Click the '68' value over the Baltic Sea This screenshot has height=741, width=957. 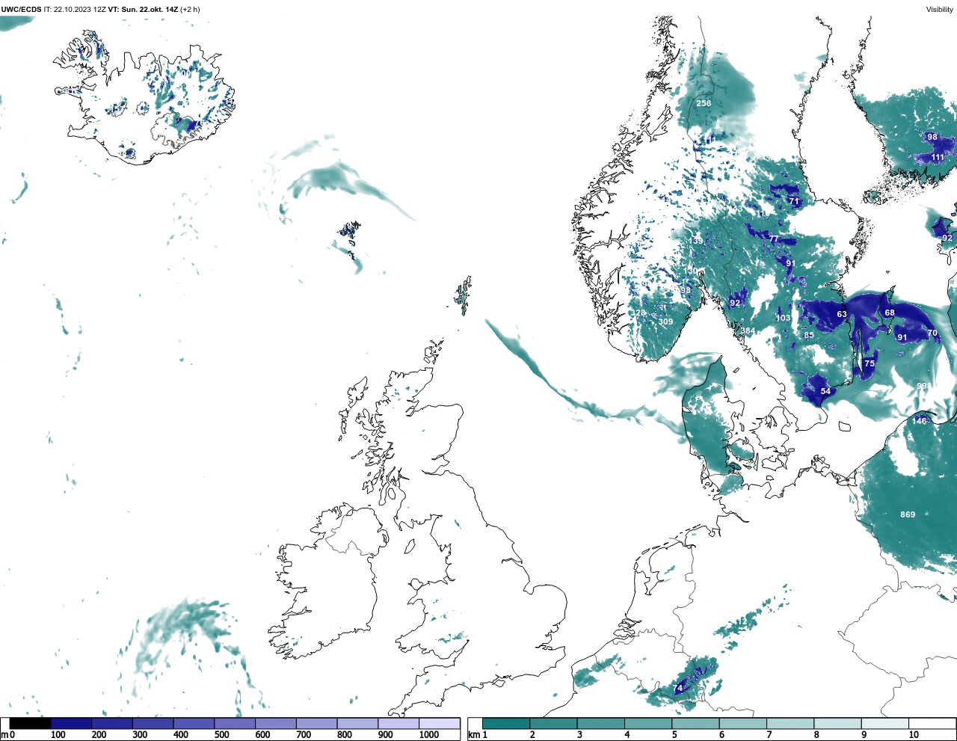coord(890,313)
